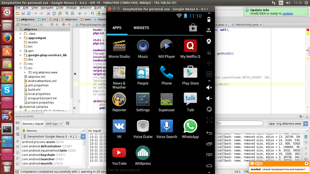Viewport: 310px width, 174px height.
Task: Click Genymotion recent apps button
Action: [209, 144]
